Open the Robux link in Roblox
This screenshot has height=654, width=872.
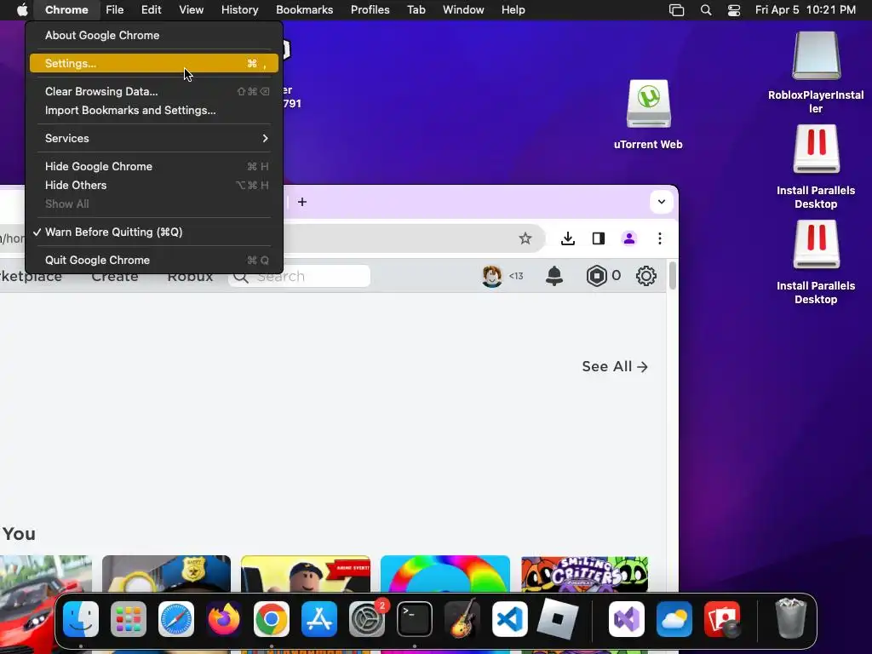pos(190,277)
